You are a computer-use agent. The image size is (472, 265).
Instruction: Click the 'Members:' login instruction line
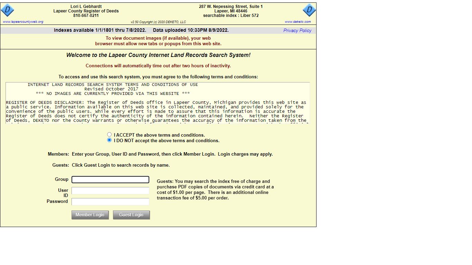(x=160, y=154)
